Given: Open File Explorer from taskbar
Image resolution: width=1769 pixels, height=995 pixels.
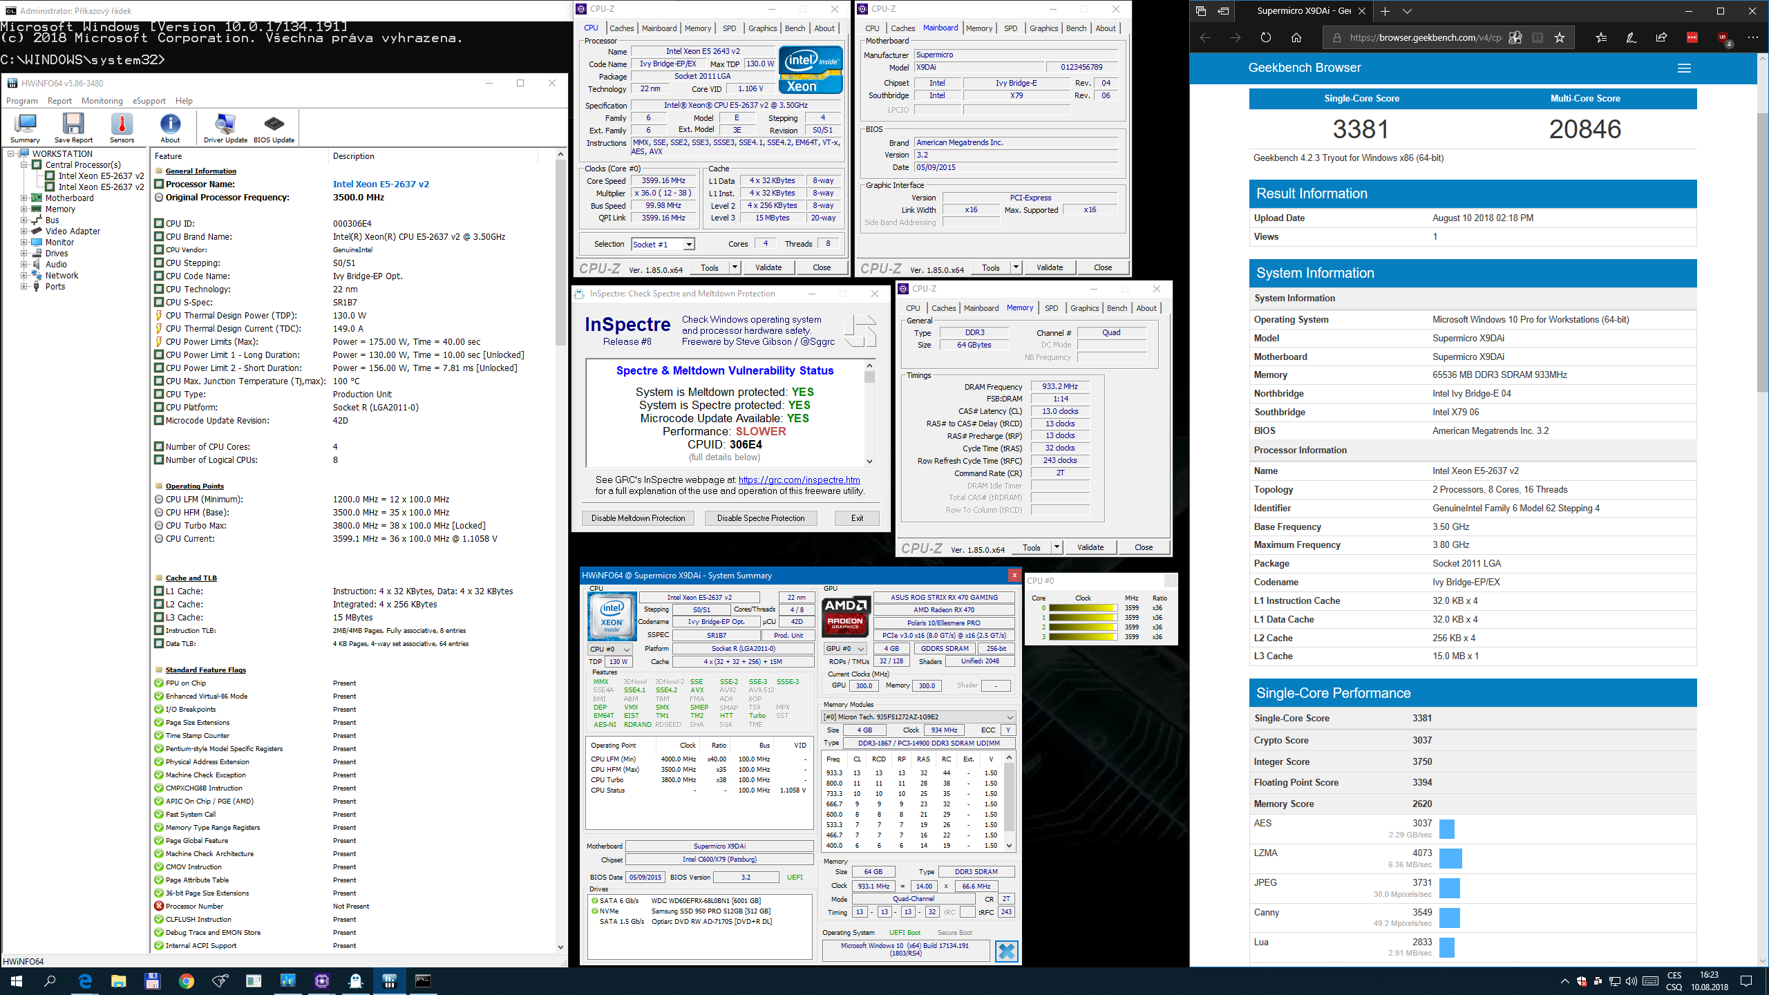Looking at the screenshot, I should coord(119,980).
